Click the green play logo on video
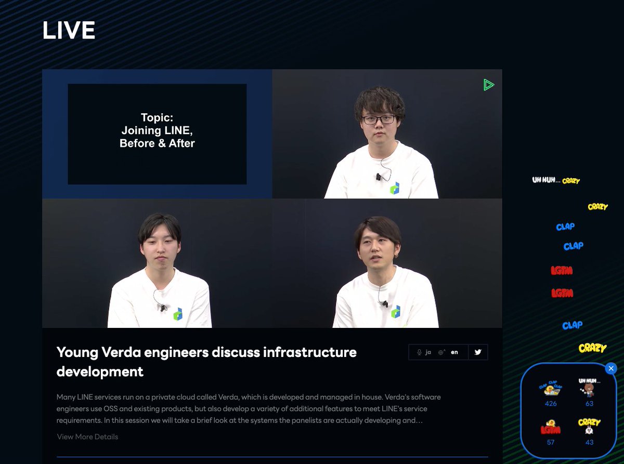 [488, 85]
